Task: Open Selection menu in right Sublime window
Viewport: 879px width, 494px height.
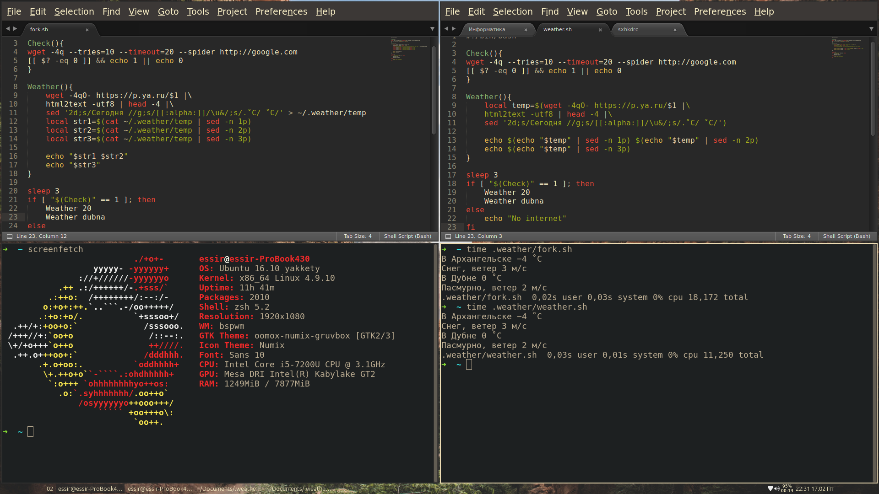Action: coord(513,11)
